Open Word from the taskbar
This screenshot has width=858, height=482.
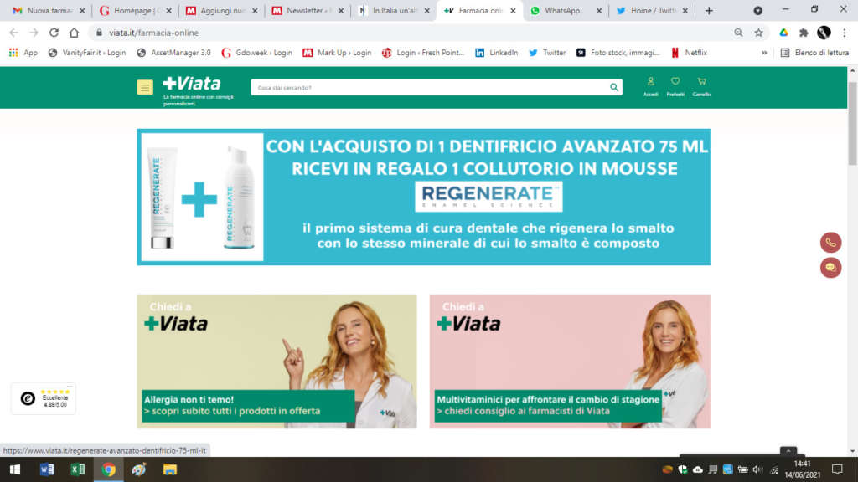(x=47, y=469)
